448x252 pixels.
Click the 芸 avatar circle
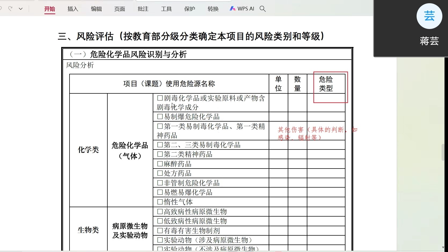(429, 16)
